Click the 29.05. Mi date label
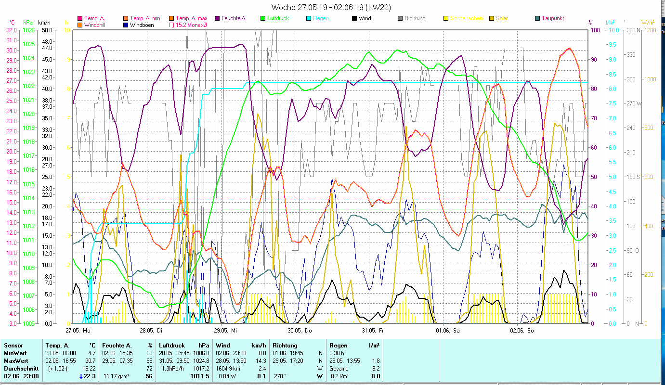Screen dimensions: 665x385 pyautogui.click(x=226, y=331)
